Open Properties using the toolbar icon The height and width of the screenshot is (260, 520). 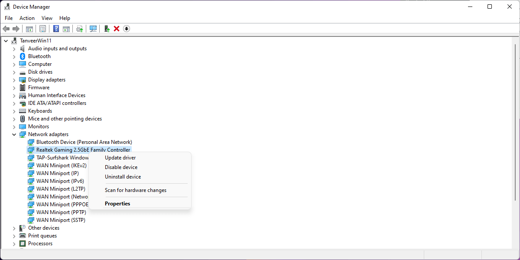[42, 29]
